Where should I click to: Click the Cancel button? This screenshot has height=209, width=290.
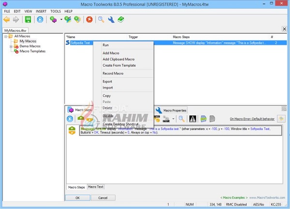point(103,198)
